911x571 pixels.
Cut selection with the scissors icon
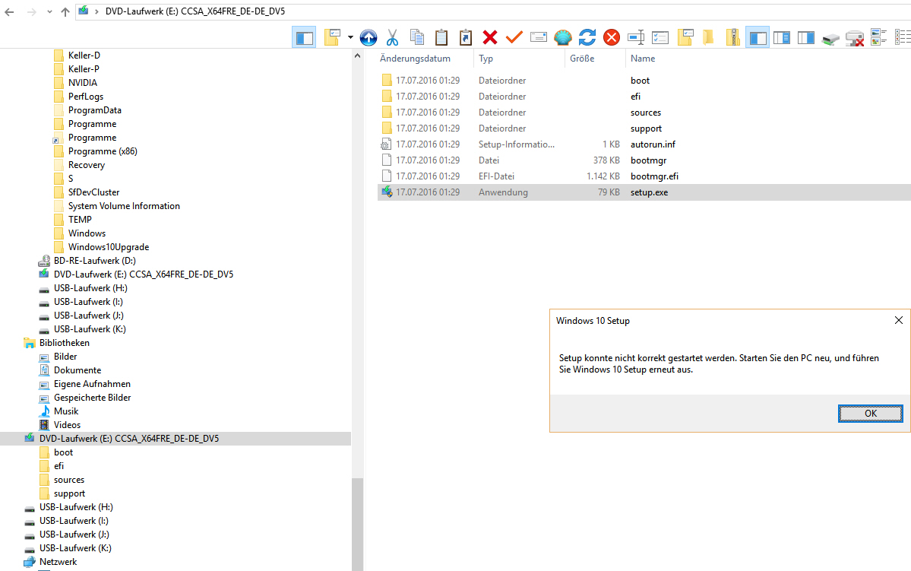coord(393,37)
